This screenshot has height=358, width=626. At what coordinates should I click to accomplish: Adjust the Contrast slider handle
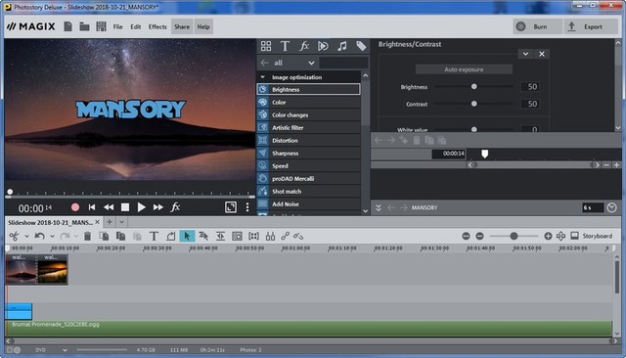473,104
